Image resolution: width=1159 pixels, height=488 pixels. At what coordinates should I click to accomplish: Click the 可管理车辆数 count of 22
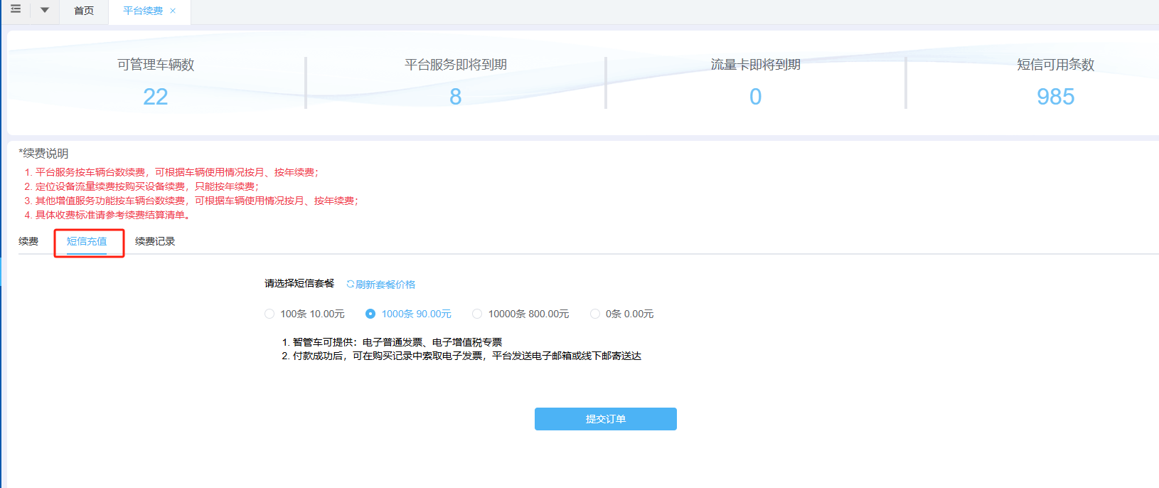(155, 97)
